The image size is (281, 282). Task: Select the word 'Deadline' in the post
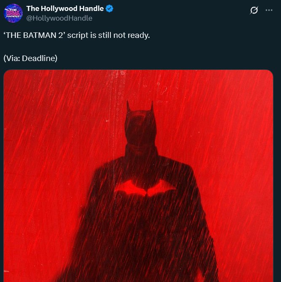coord(38,58)
